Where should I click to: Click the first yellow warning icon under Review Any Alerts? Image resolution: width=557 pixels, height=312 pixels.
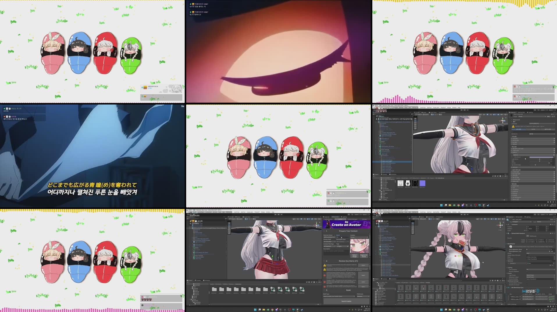click(x=325, y=265)
